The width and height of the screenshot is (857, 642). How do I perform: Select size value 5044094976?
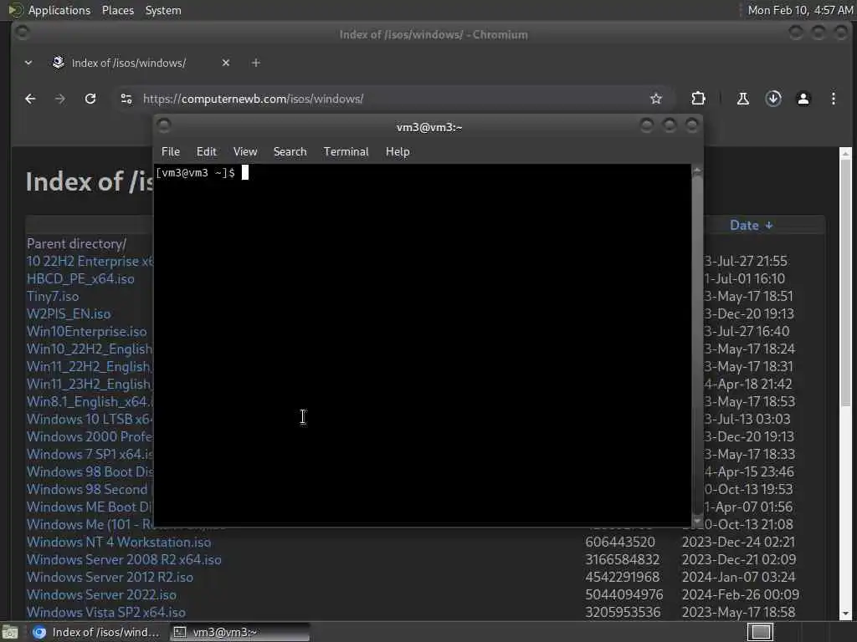click(624, 594)
